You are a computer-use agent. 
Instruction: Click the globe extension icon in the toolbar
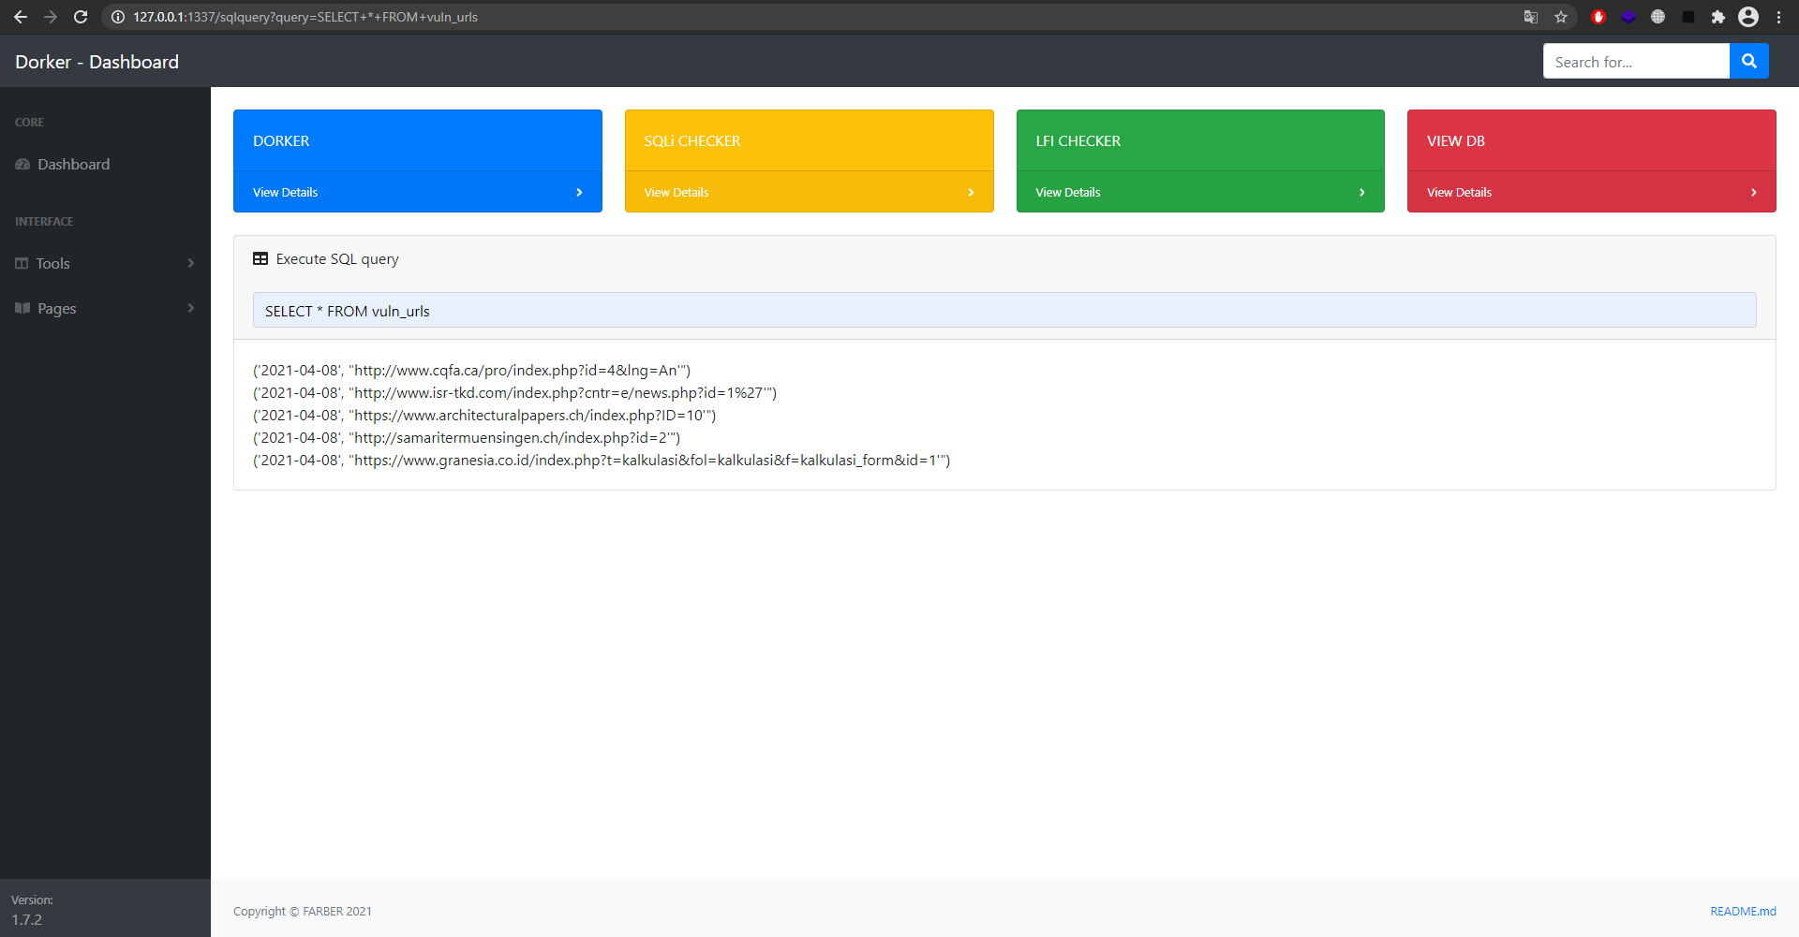tap(1658, 17)
